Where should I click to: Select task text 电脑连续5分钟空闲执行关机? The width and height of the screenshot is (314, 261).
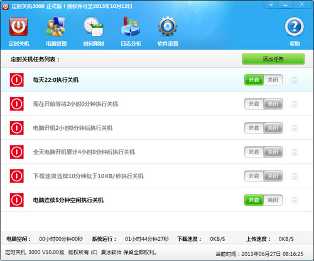pos(68,200)
